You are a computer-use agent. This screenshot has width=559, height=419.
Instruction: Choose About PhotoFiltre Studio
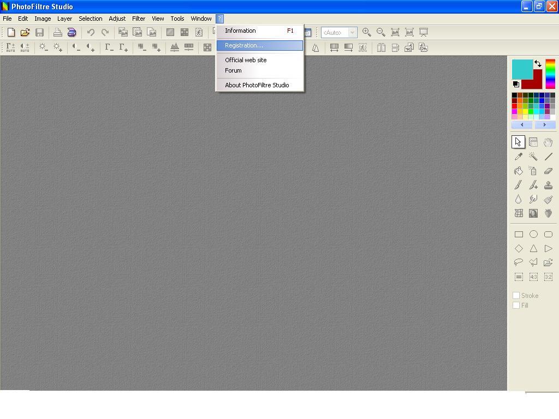(x=260, y=85)
